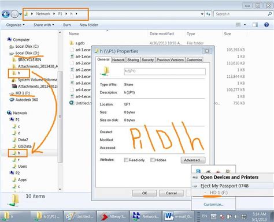Viewport: 274px width, 222px height.
Task: Change your view icon in toolbar
Action: point(238,25)
